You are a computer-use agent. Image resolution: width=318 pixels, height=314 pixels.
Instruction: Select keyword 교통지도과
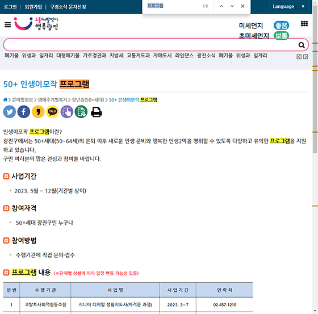(138, 56)
